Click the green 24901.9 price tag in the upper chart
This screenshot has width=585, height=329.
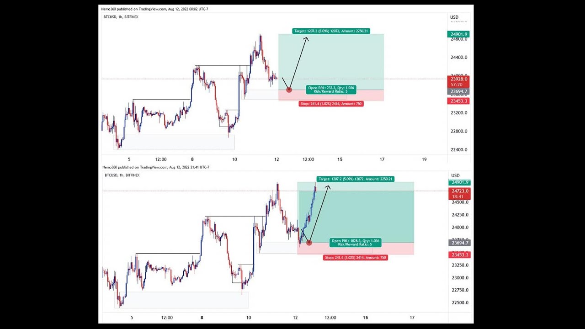(x=458, y=34)
